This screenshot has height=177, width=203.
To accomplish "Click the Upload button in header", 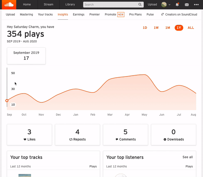I will coord(152,5).
